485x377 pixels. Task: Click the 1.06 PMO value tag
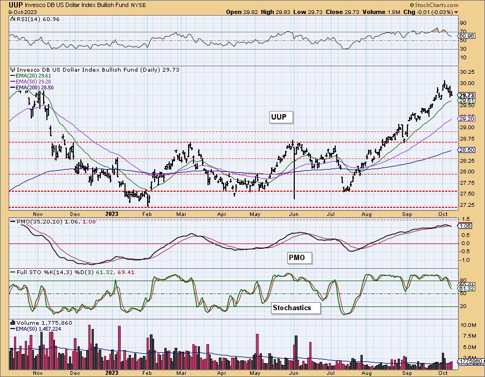click(465, 226)
